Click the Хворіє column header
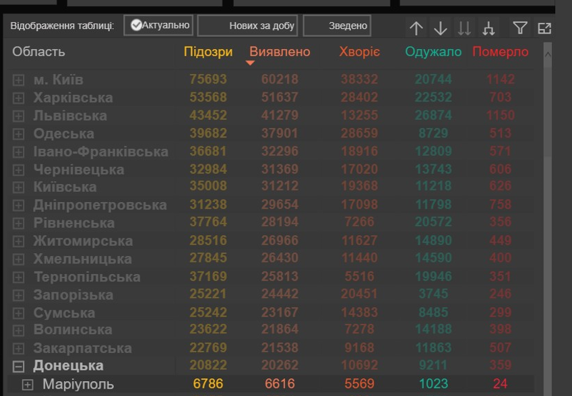Viewport: 572px width, 396px height. (360, 52)
